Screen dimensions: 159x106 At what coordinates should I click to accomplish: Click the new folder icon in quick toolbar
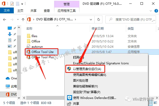coord(18,4)
